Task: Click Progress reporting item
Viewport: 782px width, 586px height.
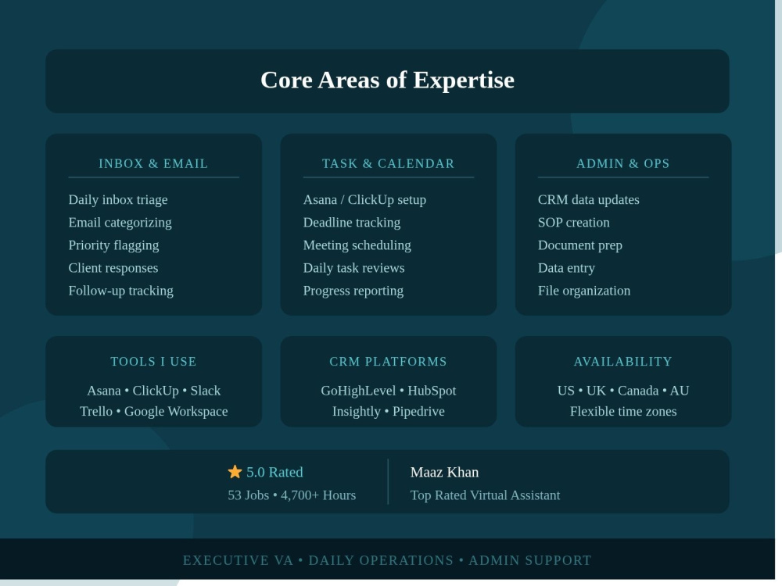Action: tap(353, 291)
